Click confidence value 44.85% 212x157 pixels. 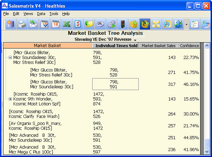(191, 138)
